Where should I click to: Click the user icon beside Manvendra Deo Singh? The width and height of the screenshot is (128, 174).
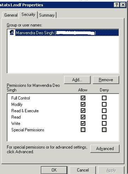point(12,32)
